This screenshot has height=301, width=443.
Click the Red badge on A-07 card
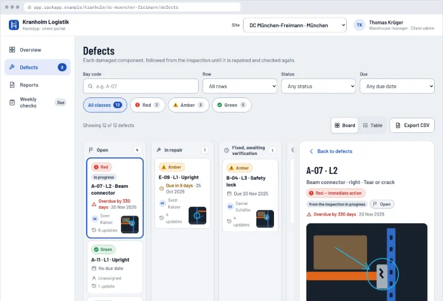click(101, 167)
